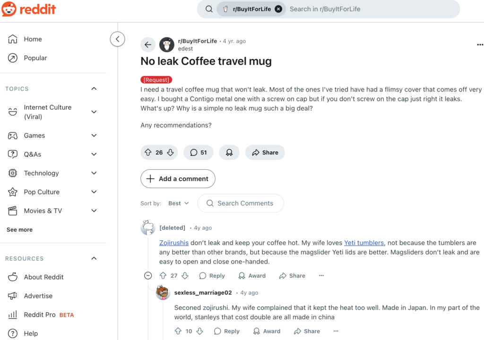The width and height of the screenshot is (484, 340).
Task: Collapse the Resources section
Action: coord(94,259)
